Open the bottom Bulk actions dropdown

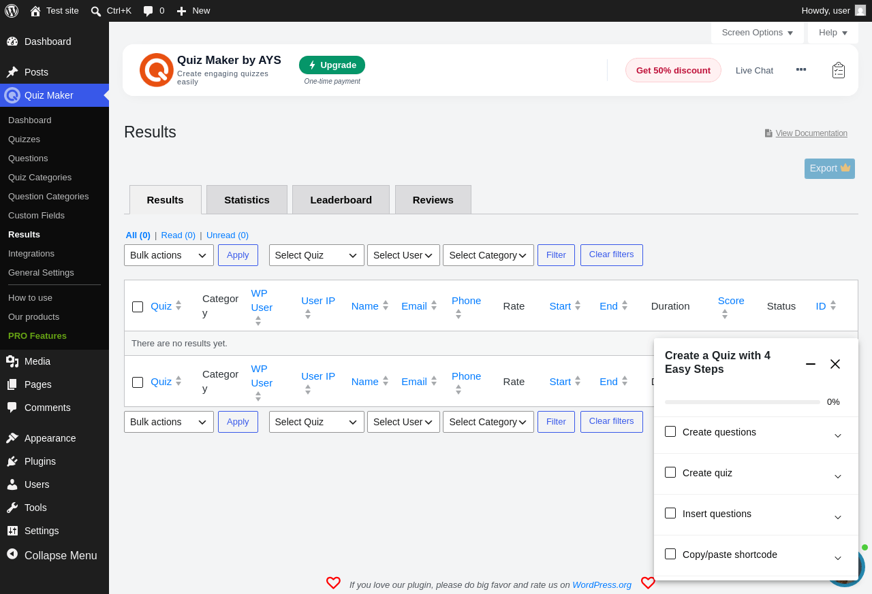(x=169, y=422)
